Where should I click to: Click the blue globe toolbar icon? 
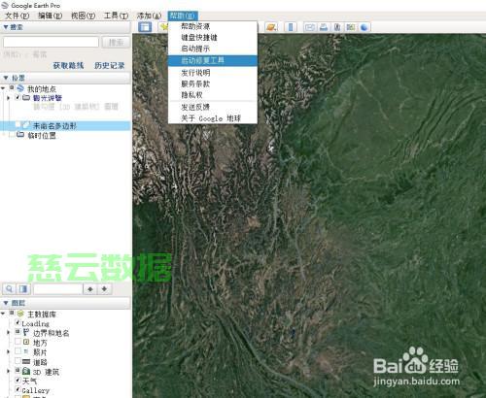364,27
